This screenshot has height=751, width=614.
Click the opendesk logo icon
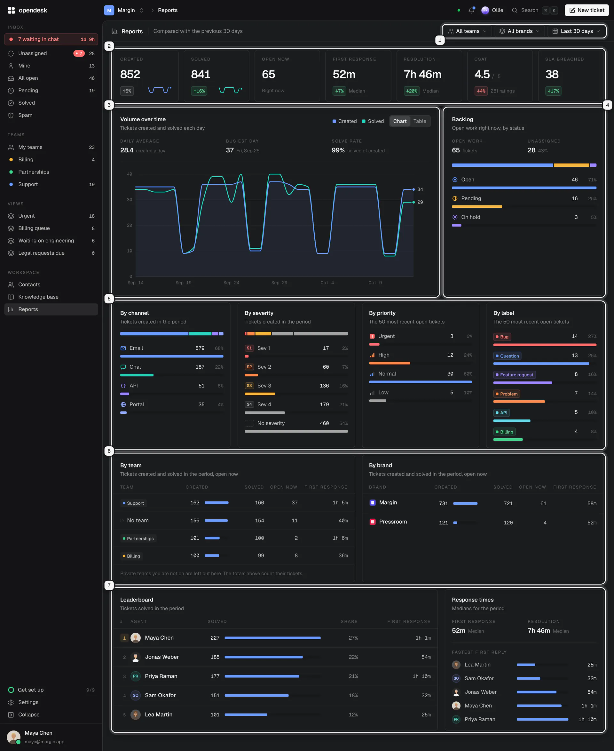coord(11,10)
